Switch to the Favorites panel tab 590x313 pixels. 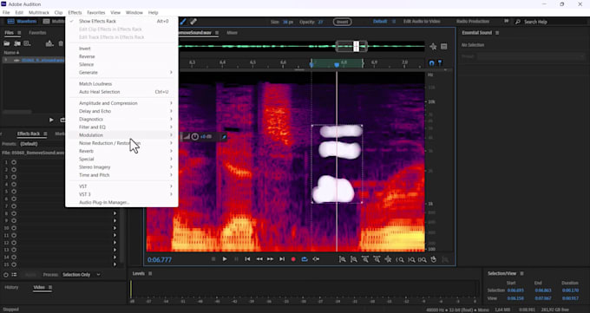coord(37,33)
